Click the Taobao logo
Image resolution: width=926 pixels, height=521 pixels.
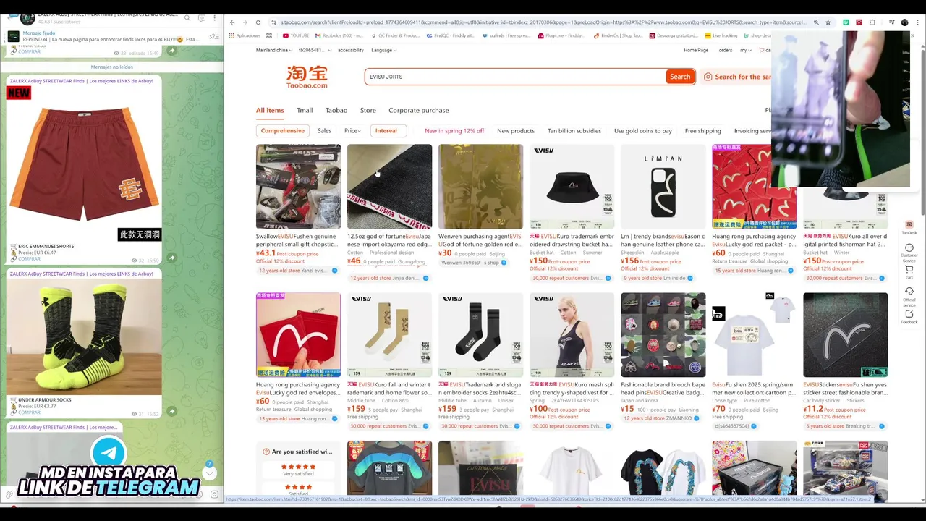point(307,77)
